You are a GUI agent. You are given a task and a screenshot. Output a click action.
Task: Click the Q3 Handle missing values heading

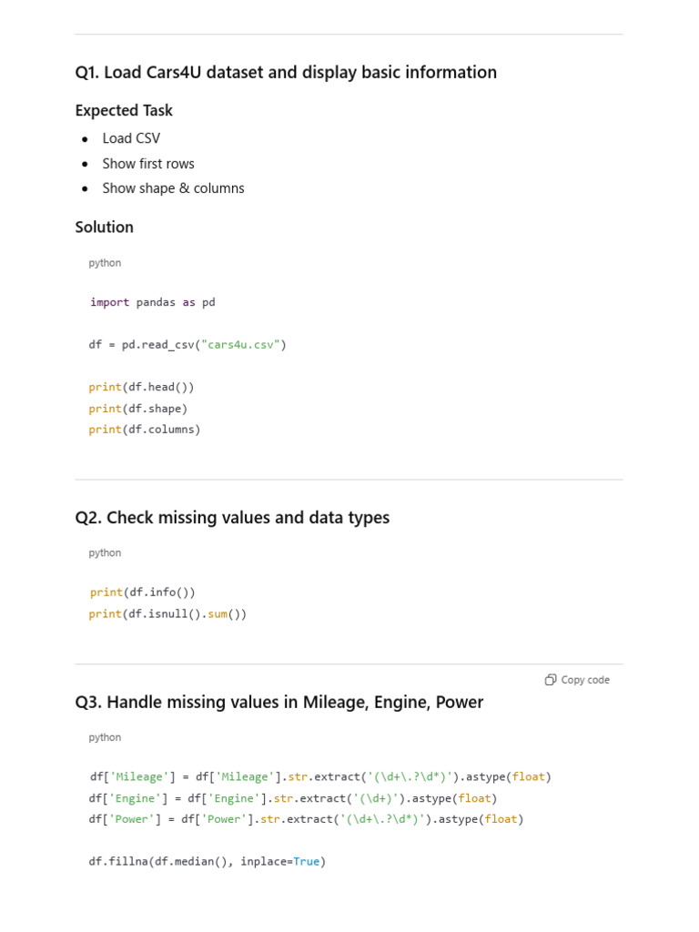(x=279, y=702)
